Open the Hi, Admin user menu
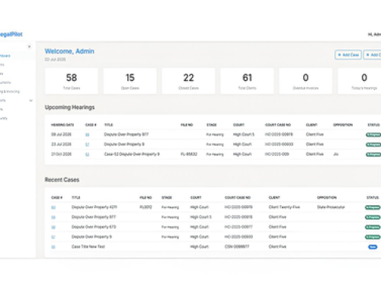The width and height of the screenshot is (381, 282). click(x=374, y=34)
